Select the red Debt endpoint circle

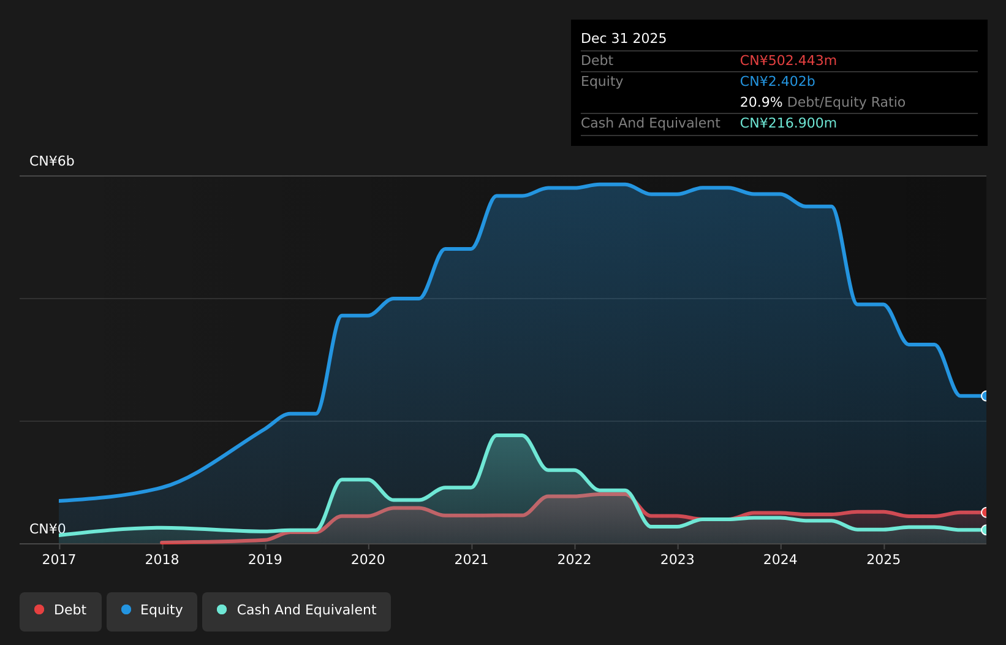(x=985, y=512)
